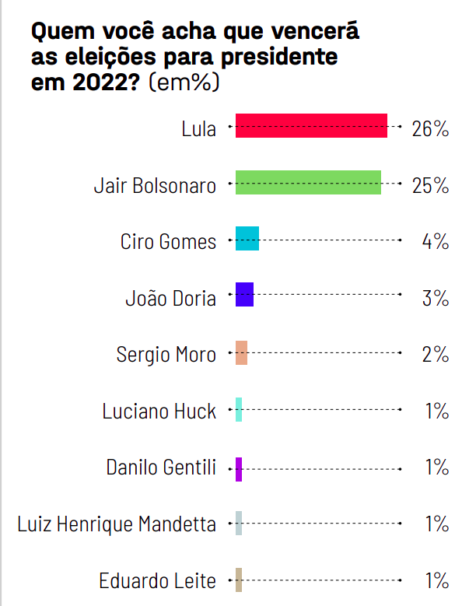
Task: Select the tan Eduardo Leite bar
Action: click(239, 580)
